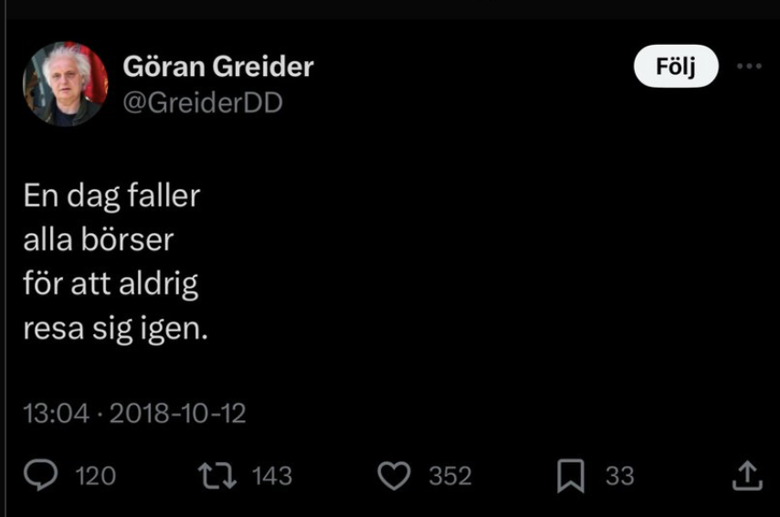Screen dimensions: 780x517
Task: Click the tweet line "alla börser"
Action: click(99, 241)
